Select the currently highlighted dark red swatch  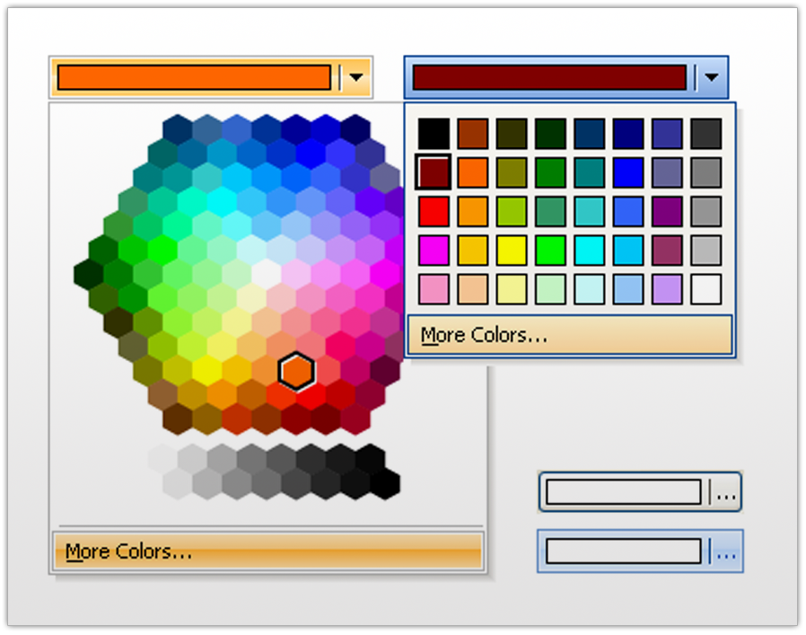click(435, 172)
